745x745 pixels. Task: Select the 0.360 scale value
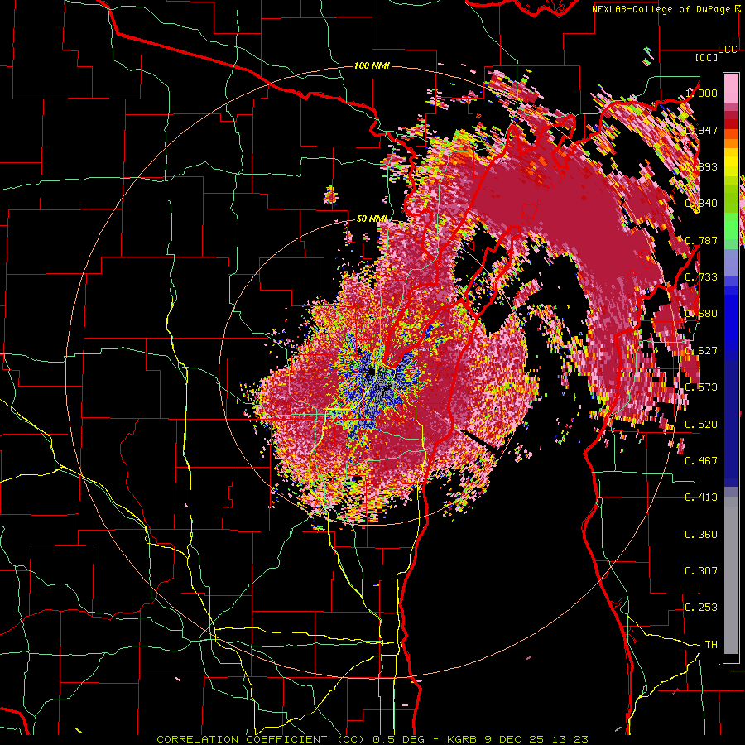click(x=701, y=534)
